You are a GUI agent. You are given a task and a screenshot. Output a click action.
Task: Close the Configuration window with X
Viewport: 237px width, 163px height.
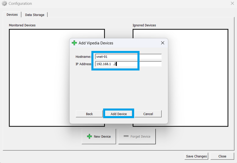pyautogui.click(x=232, y=3)
